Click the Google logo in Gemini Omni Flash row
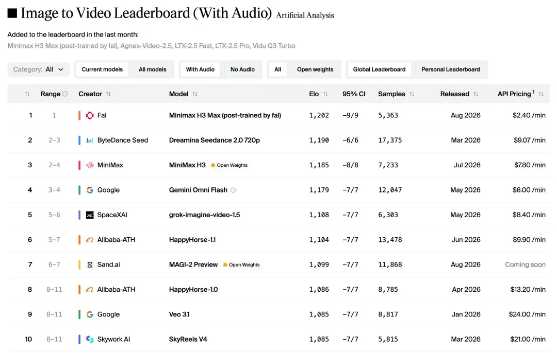This screenshot has height=353, width=557. coord(90,190)
